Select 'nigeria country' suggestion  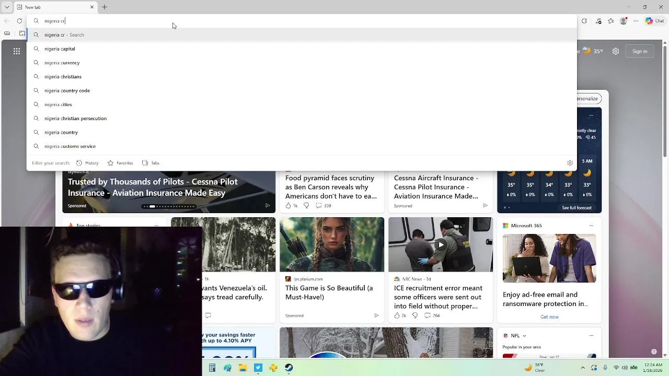click(x=302, y=132)
